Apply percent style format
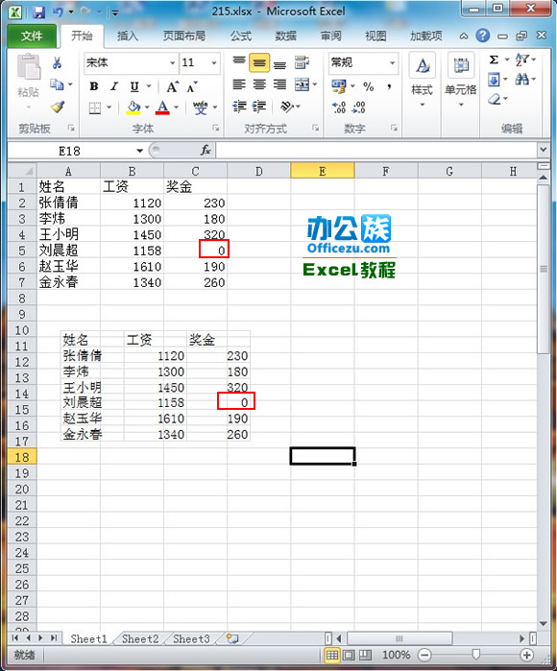 point(368,86)
